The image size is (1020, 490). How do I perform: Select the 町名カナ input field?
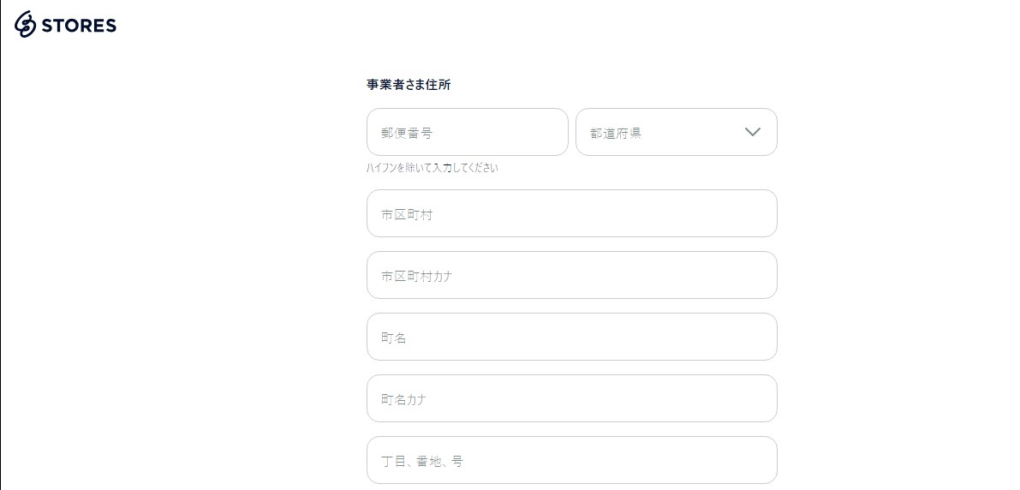coord(572,398)
